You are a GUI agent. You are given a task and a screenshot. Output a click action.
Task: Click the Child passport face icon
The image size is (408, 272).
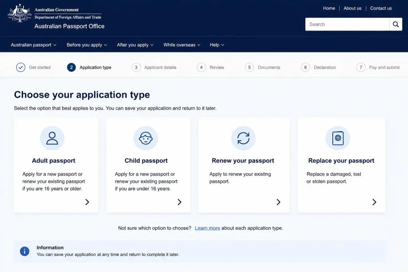tap(146, 138)
